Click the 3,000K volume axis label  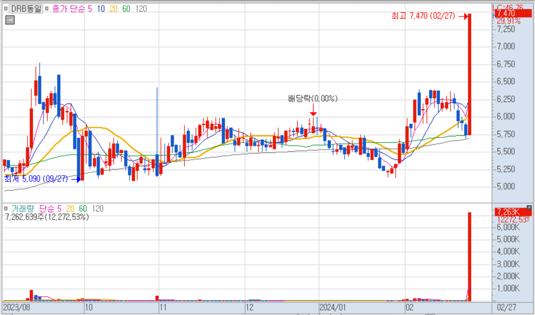tap(508, 264)
